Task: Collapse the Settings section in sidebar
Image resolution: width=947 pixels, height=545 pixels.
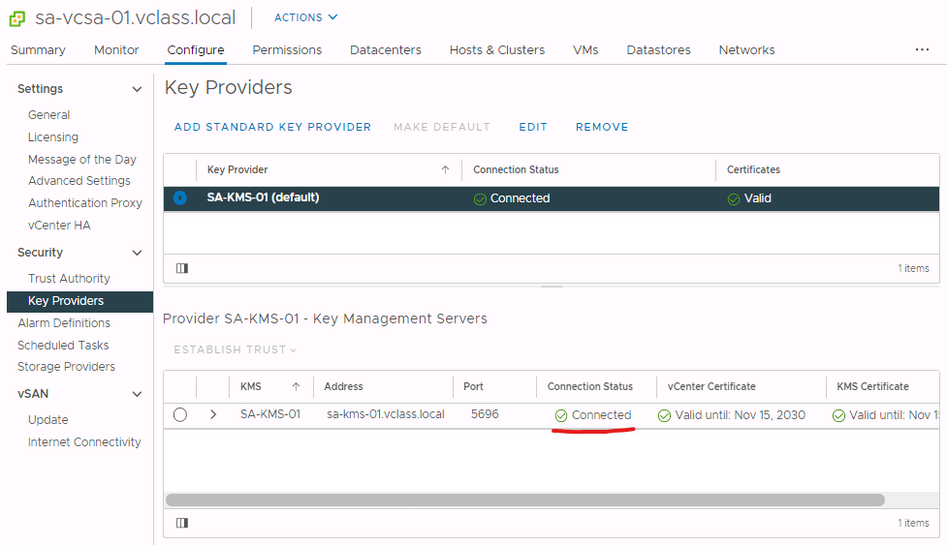Action: (137, 89)
